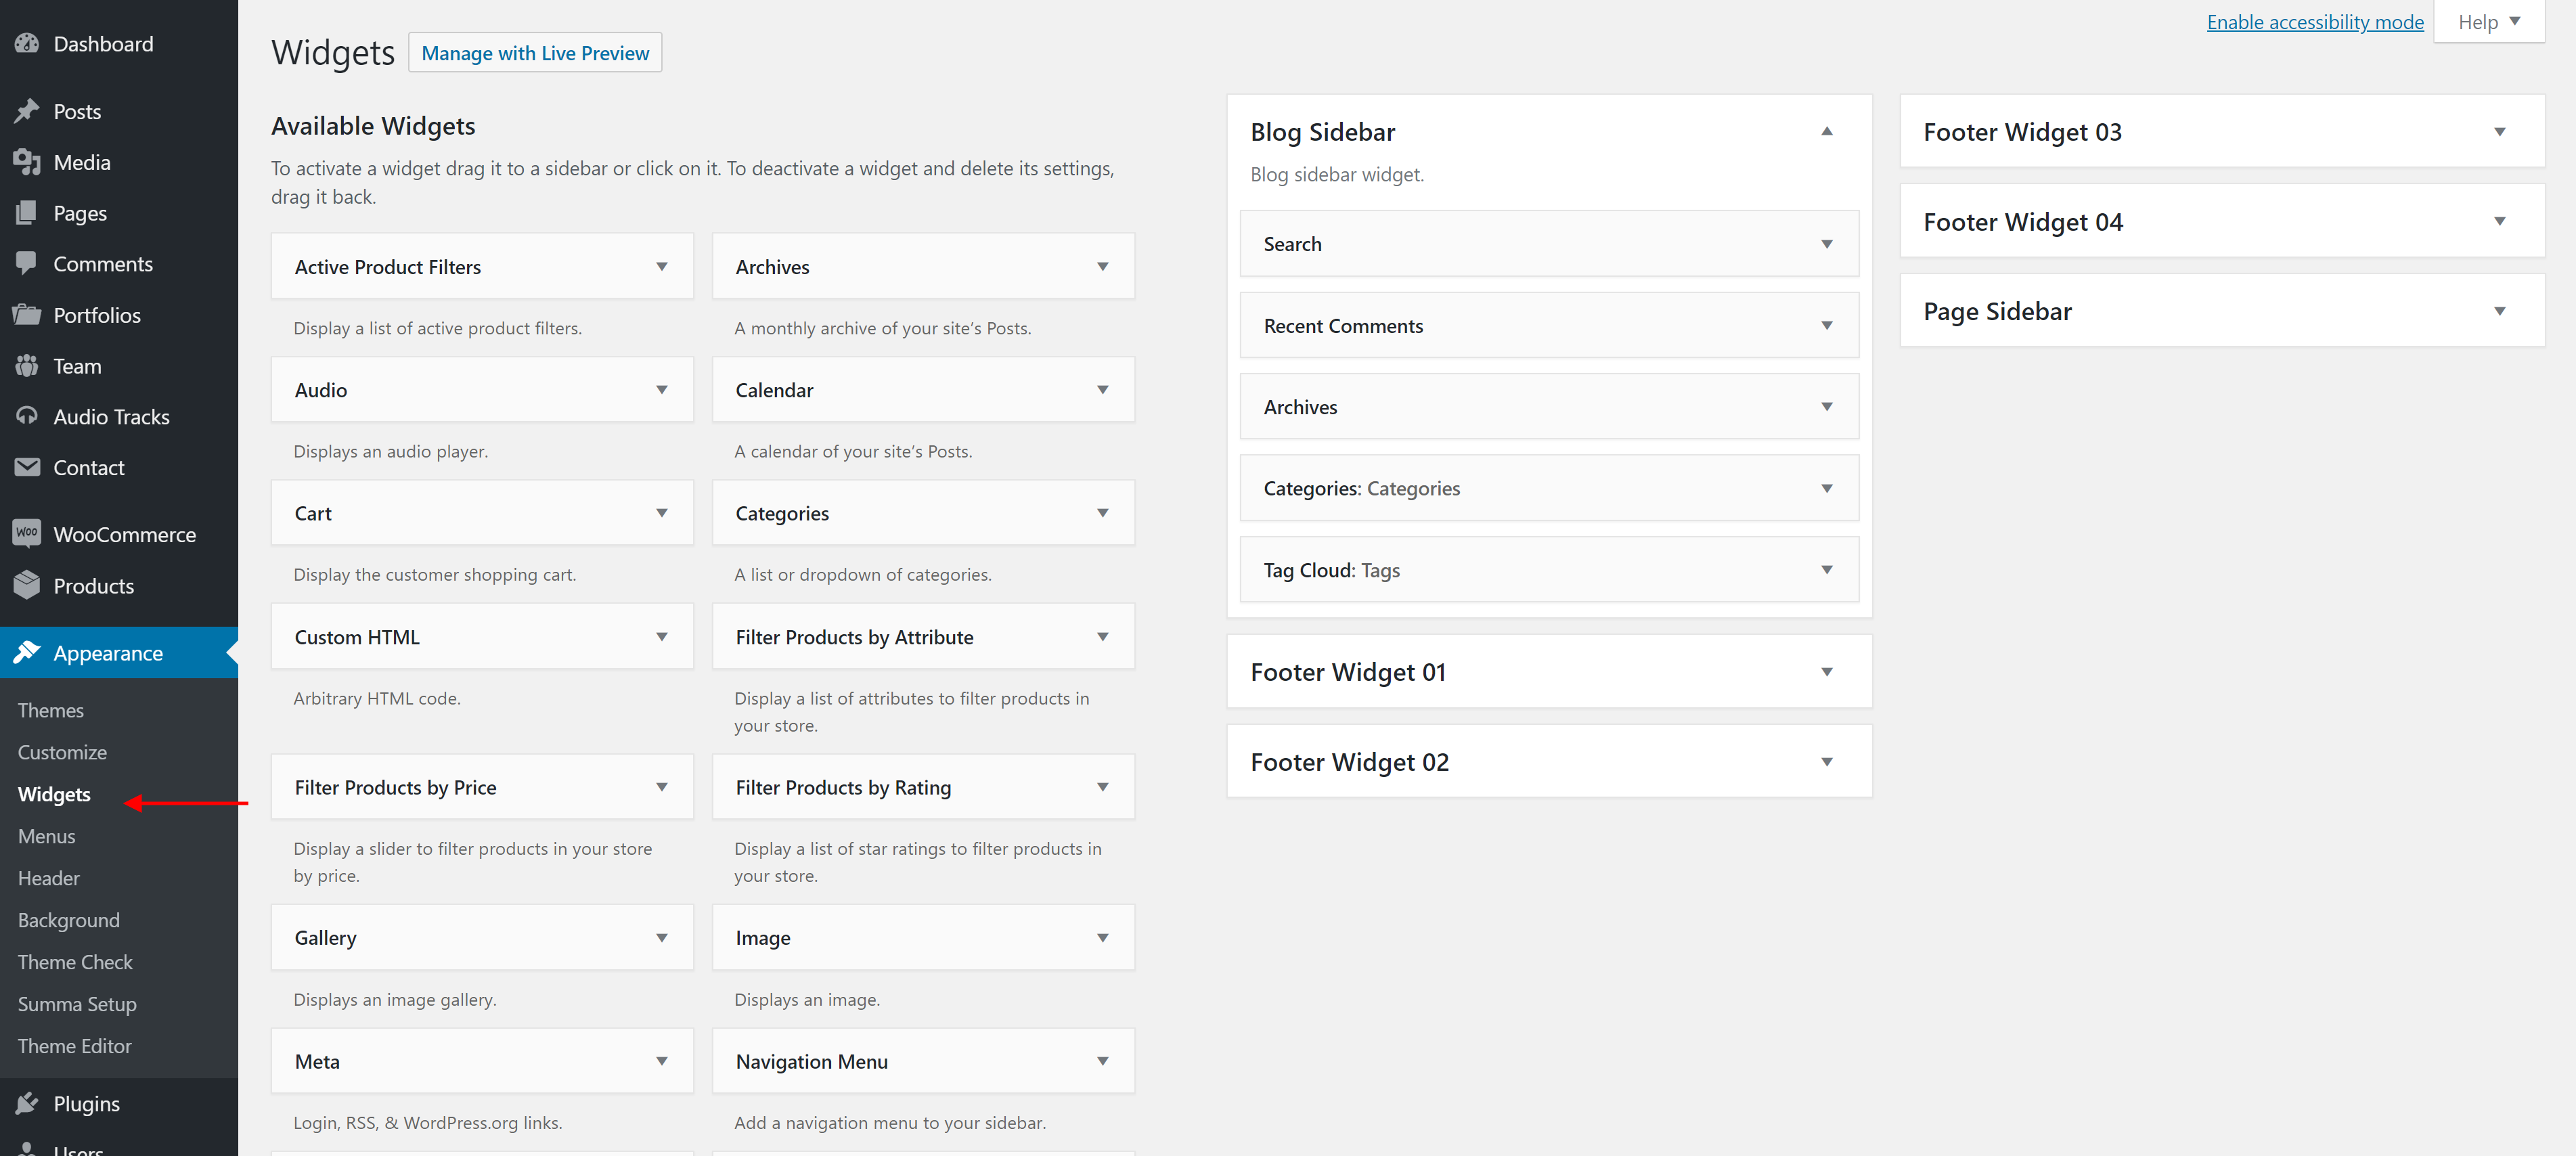2576x1156 pixels.
Task: Click the Media library icon
Action: (27, 162)
